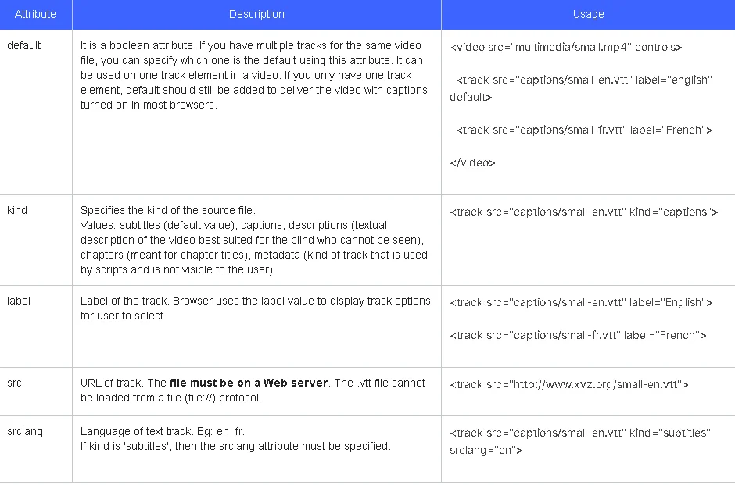Click the label="English" track example in label row
Image resolution: width=735 pixels, height=485 pixels.
(x=581, y=302)
